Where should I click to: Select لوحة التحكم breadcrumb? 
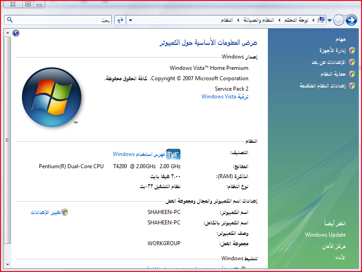pos(296,20)
